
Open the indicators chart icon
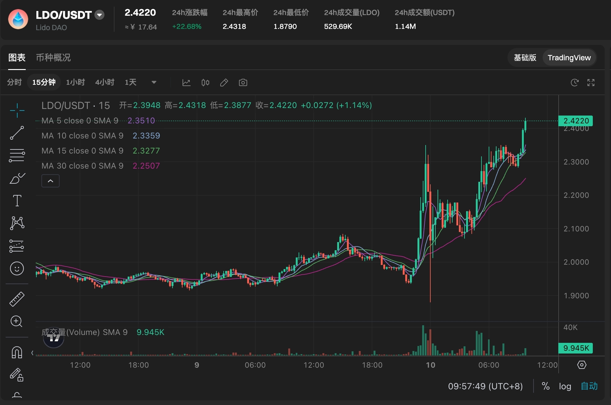[186, 83]
